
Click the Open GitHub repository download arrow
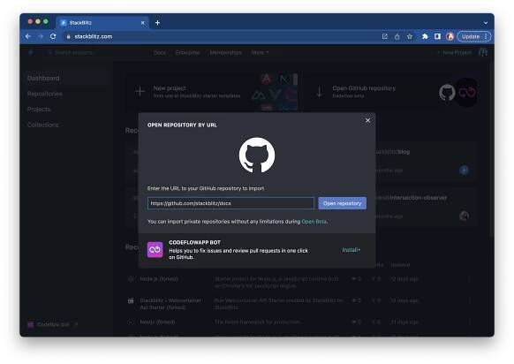[x=320, y=92]
